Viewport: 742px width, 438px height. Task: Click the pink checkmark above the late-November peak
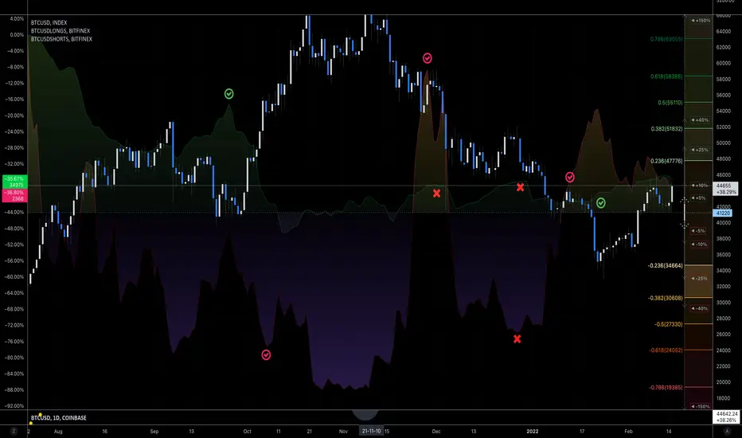point(428,58)
